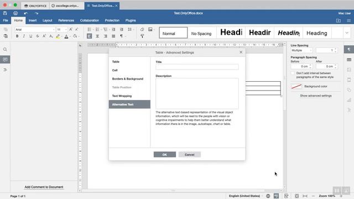Toggle strikethrough formatting

coord(38,36)
